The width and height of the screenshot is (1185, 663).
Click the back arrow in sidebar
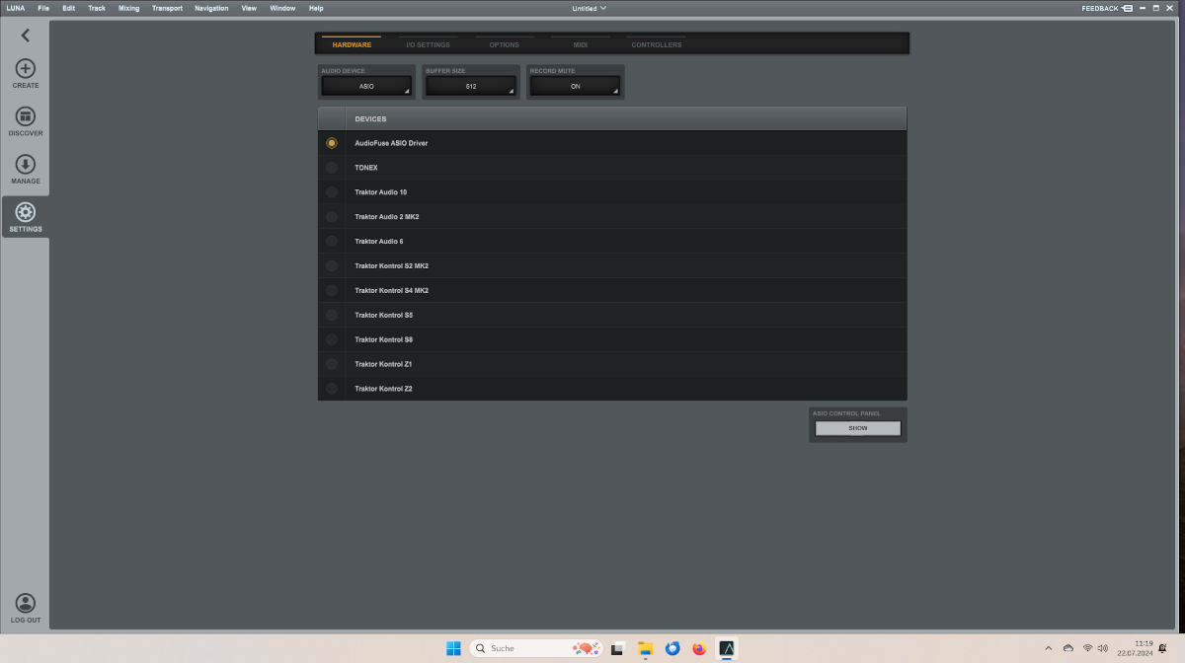25,36
